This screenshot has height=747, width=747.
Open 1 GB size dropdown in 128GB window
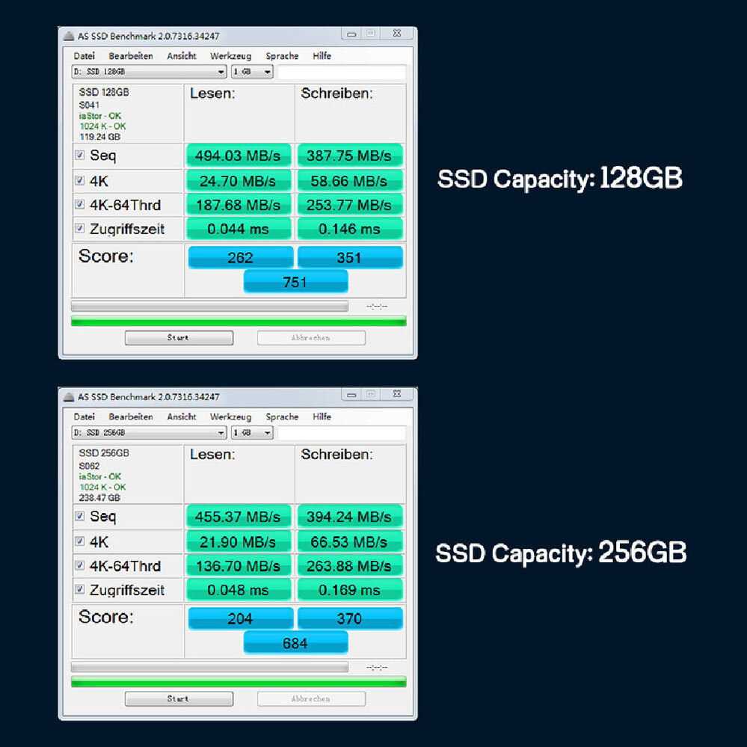[252, 72]
